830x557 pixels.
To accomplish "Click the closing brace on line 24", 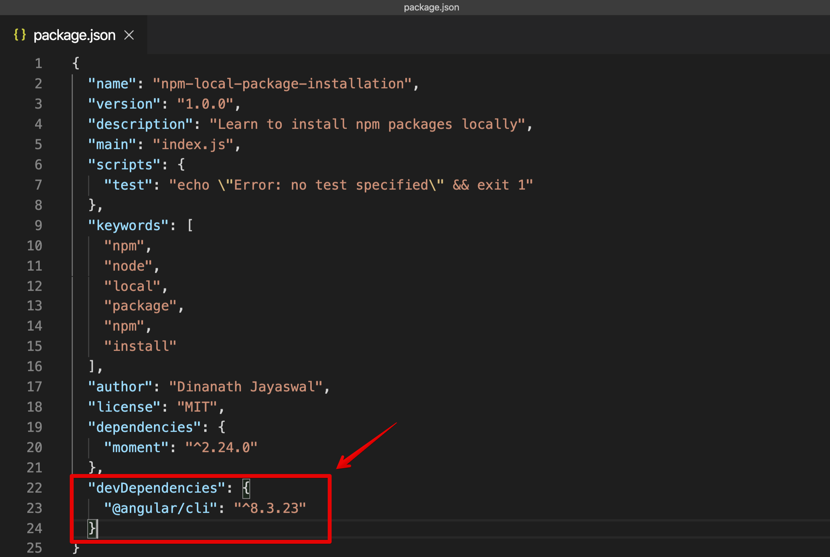I will click(92, 529).
